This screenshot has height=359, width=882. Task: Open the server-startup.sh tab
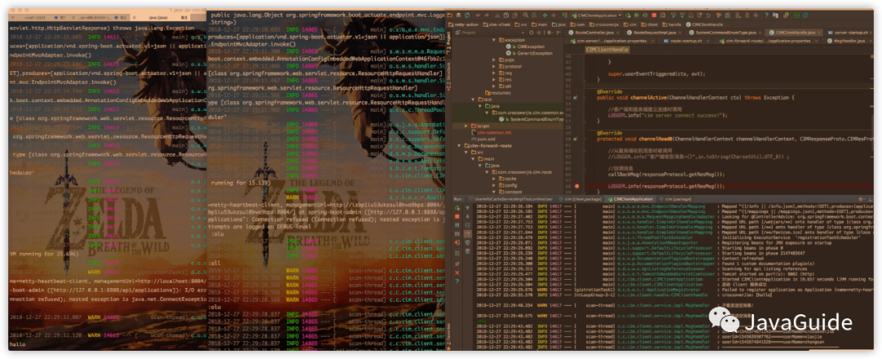tap(850, 33)
